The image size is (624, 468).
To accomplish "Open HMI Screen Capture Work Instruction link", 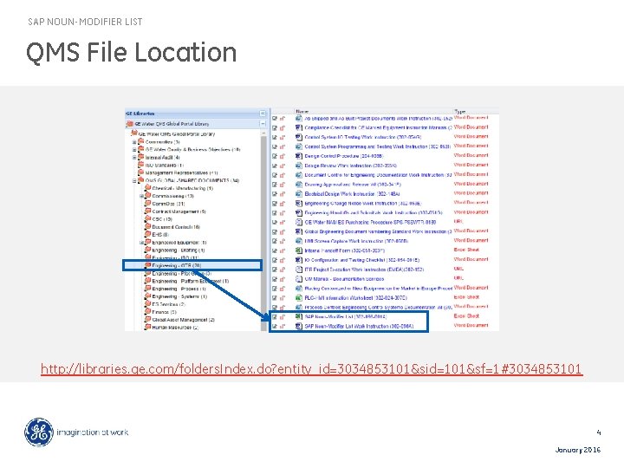I will coord(356,241).
